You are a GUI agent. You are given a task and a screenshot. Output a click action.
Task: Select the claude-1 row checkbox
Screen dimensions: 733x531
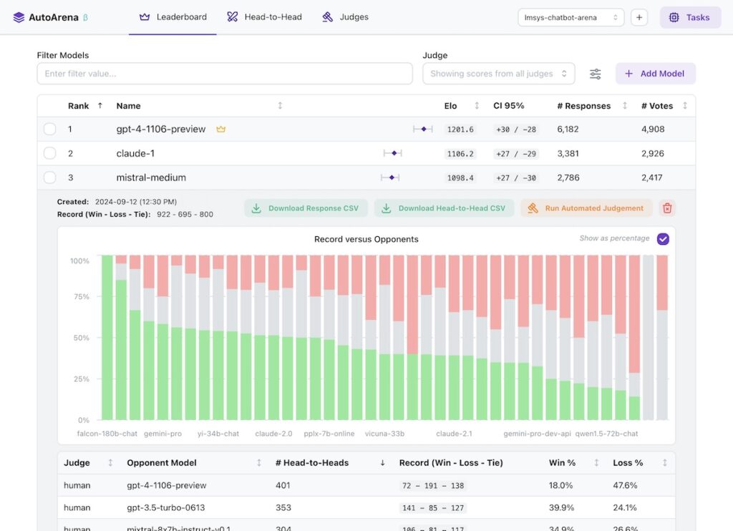point(49,152)
